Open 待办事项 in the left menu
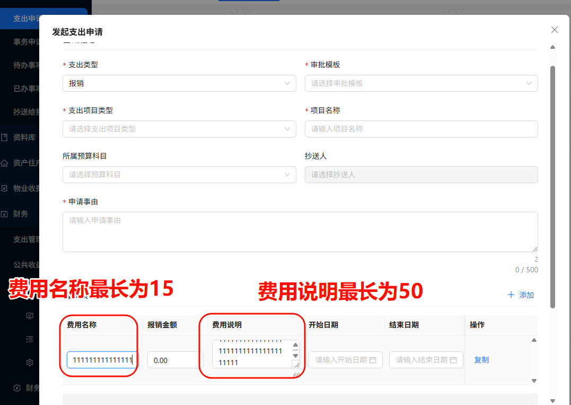The image size is (571, 405). 25,65
